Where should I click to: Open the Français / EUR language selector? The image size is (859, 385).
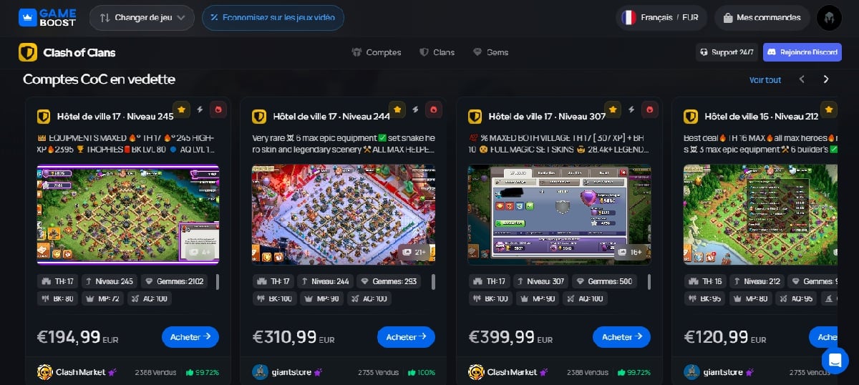point(661,17)
